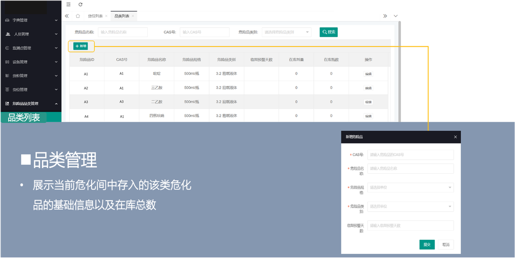
Task: Click the 三乙胺 name cell
Action: pyautogui.click(x=157, y=88)
